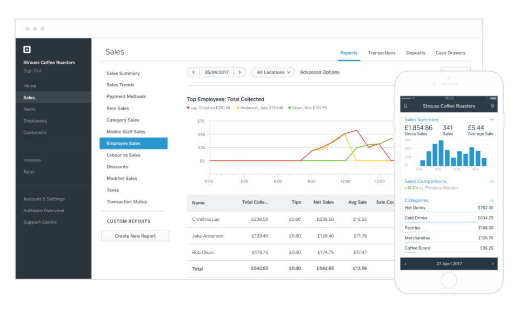Screen dimensions: 519x310
Task: Open Sales Summary arrow on phone
Action: pos(491,119)
